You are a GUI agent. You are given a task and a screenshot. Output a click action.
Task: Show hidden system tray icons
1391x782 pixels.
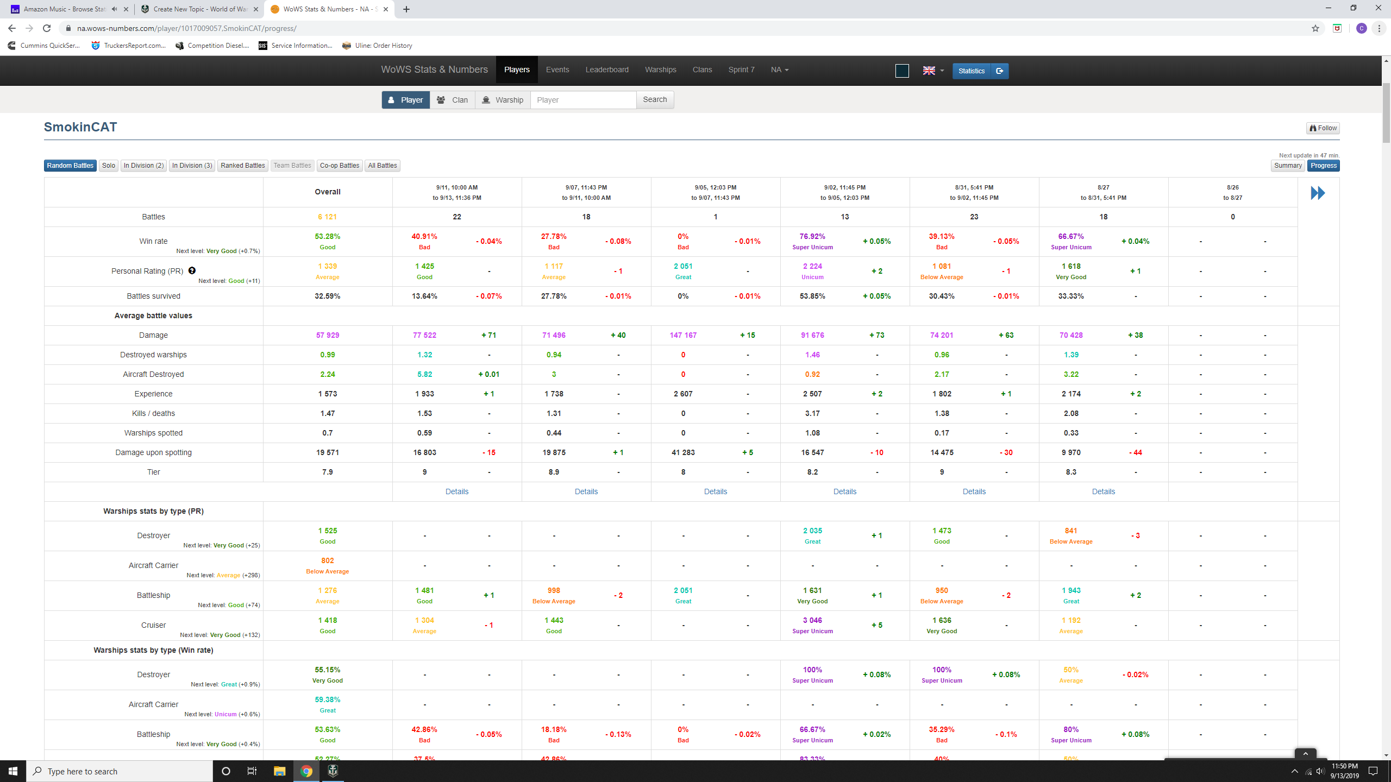[1295, 771]
